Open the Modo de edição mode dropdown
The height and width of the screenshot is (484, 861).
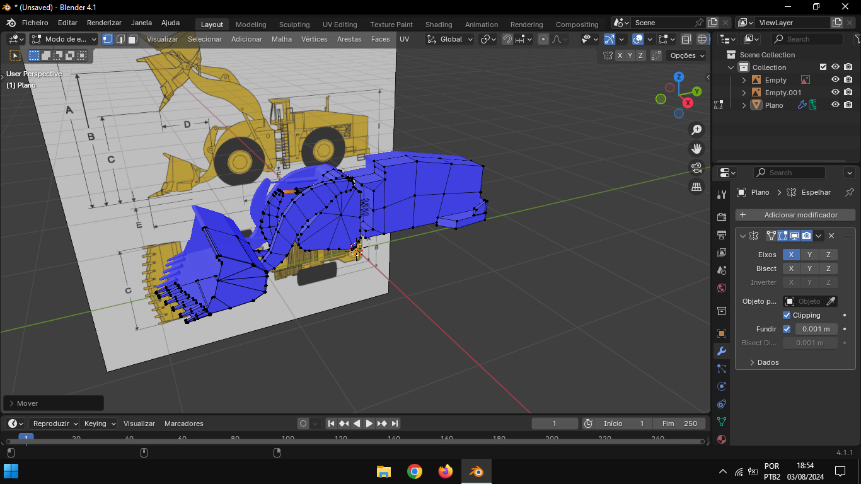[64, 39]
